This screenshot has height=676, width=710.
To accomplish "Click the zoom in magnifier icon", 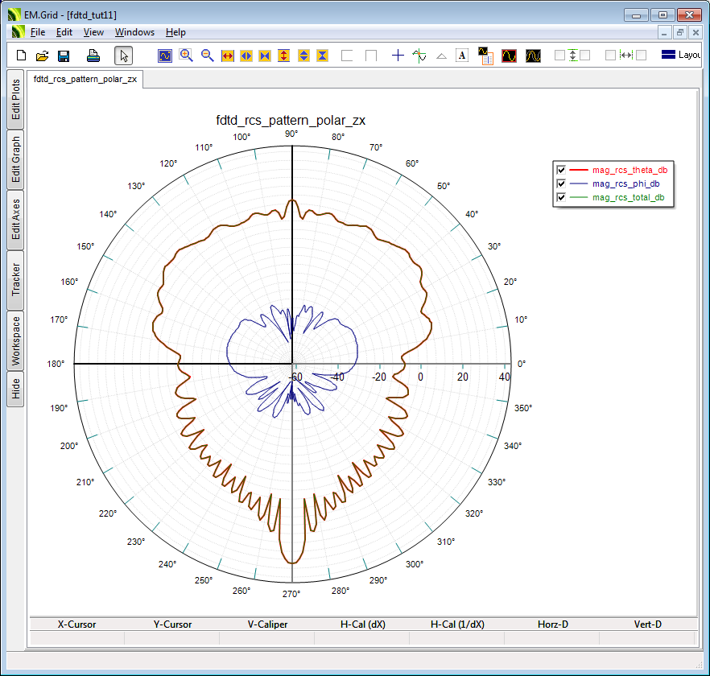I will coord(186,56).
